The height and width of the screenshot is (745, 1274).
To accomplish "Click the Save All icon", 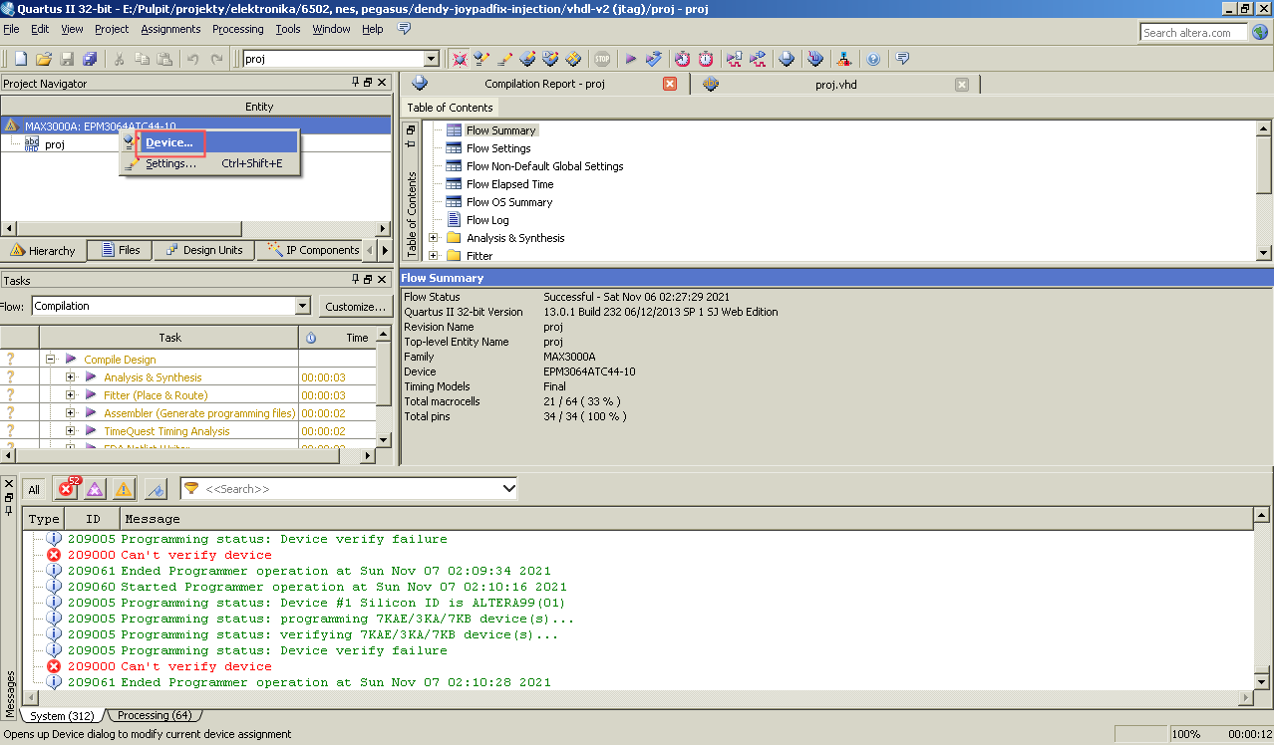I will click(x=90, y=59).
